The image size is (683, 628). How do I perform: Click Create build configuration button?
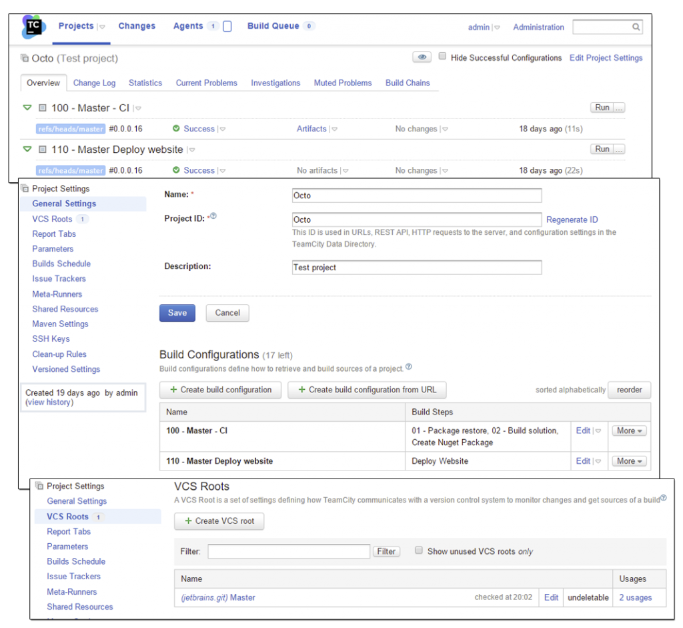tap(220, 390)
